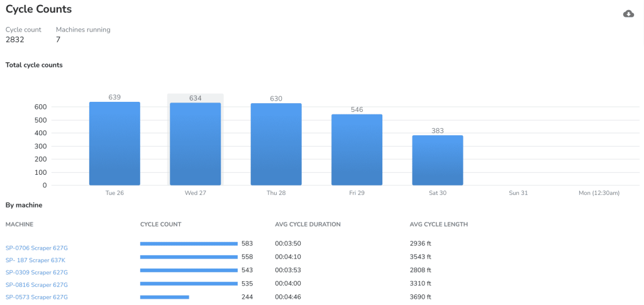Click the 244 cycle count progress bar
The image size is (644, 305).
coord(164,297)
